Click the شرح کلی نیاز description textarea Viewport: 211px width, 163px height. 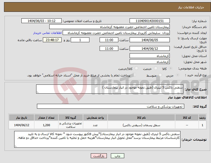(110, 89)
